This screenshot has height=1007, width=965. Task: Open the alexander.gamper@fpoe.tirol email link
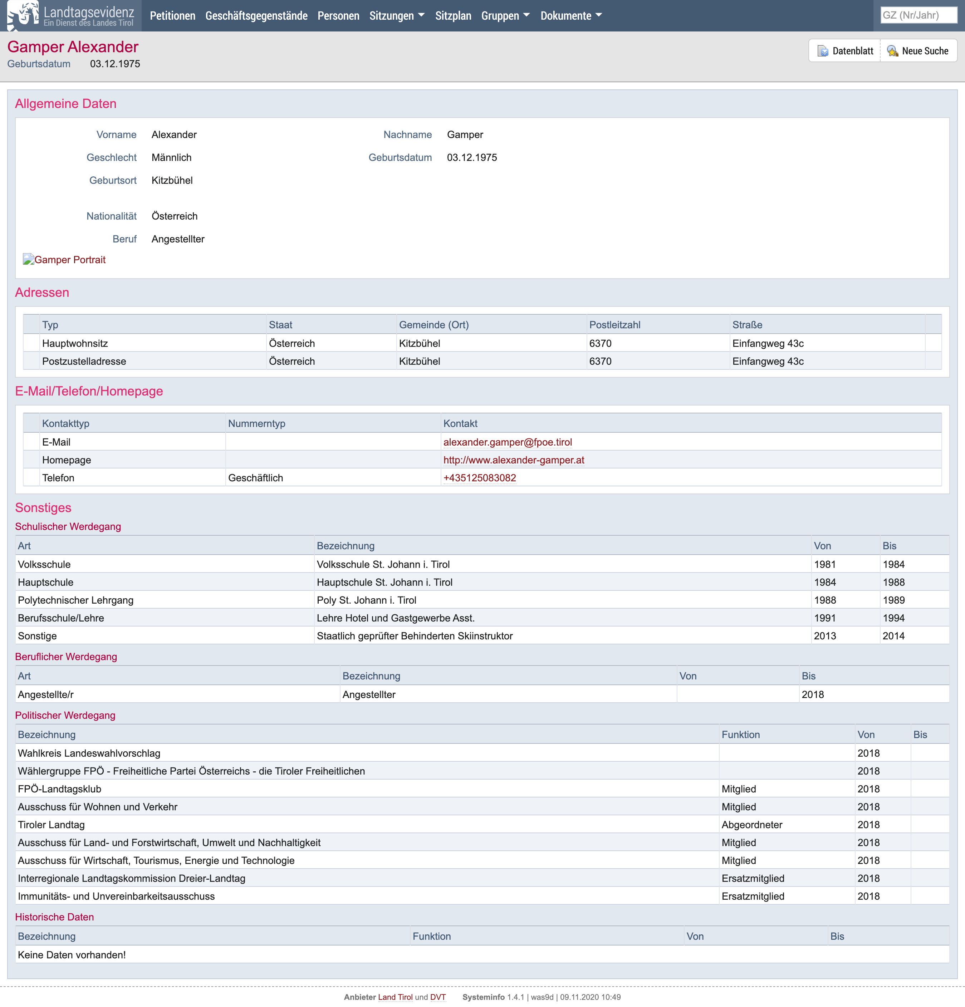pos(508,442)
